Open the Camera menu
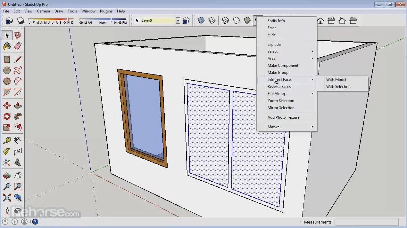 click(43, 11)
